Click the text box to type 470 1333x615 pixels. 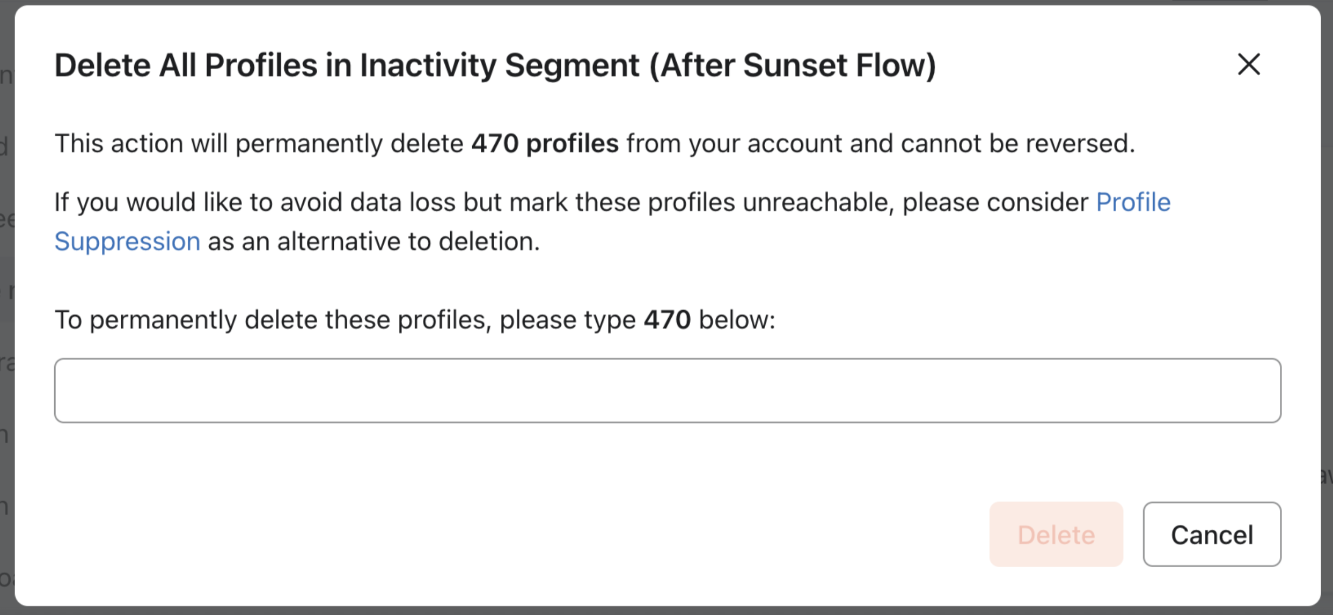click(667, 390)
